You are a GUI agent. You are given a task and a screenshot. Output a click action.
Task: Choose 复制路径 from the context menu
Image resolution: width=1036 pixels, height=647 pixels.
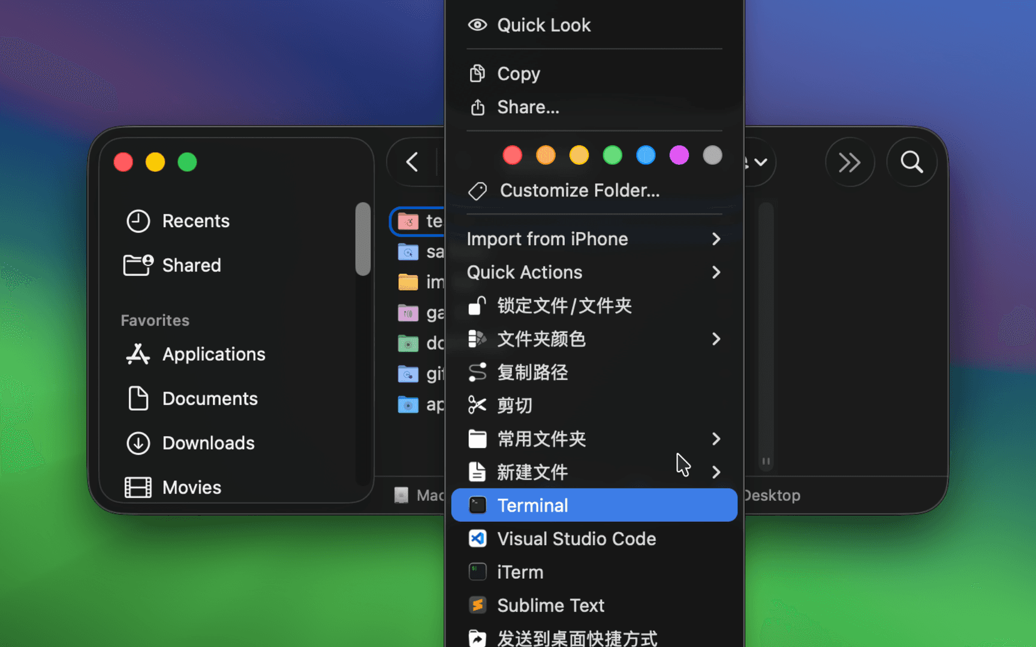click(x=534, y=372)
